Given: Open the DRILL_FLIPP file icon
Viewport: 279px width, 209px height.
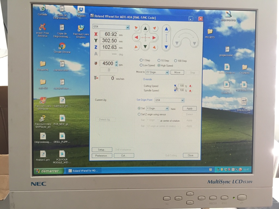Looking at the screenshot, I should (x=62, y=138).
